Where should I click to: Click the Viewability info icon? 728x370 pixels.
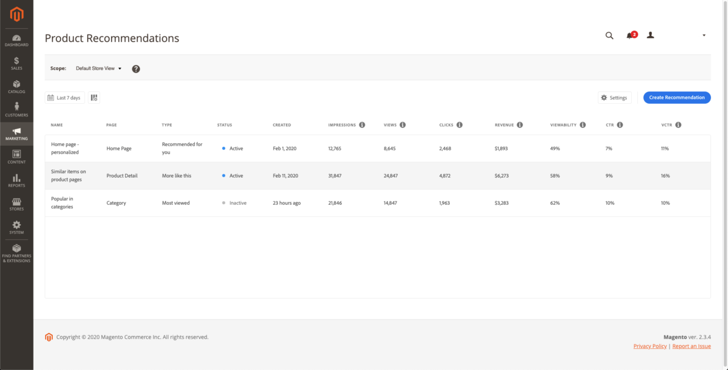tap(582, 125)
